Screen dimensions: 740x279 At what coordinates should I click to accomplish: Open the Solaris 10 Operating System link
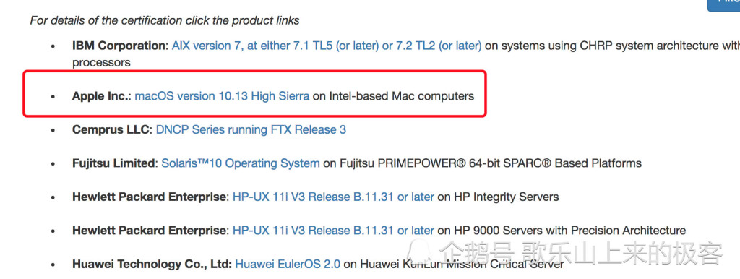[x=241, y=163]
